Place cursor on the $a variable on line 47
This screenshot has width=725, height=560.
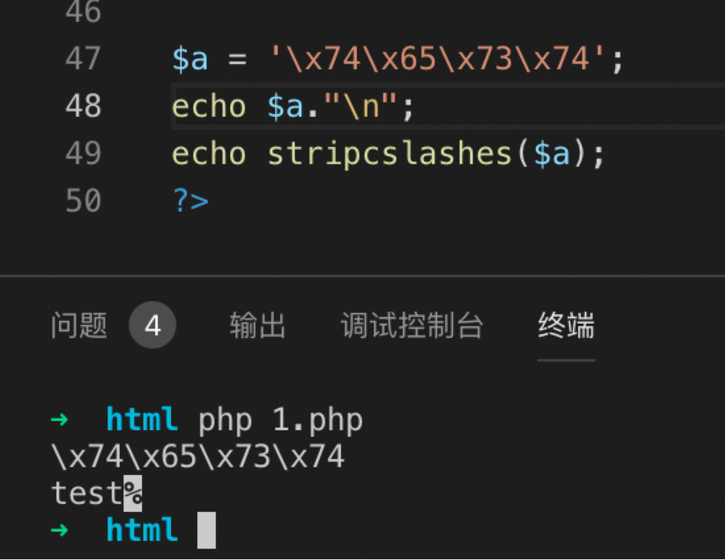(x=190, y=59)
